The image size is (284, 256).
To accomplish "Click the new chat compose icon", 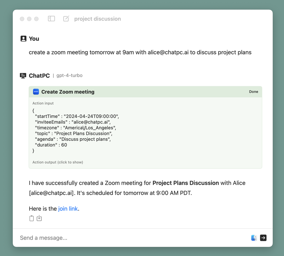I will point(66,19).
